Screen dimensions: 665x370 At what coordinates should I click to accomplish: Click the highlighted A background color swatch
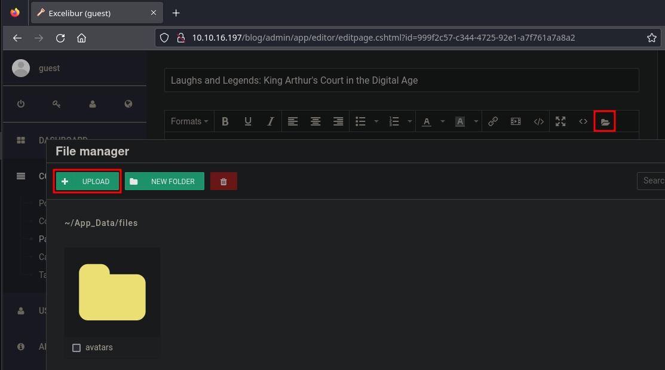tap(460, 121)
